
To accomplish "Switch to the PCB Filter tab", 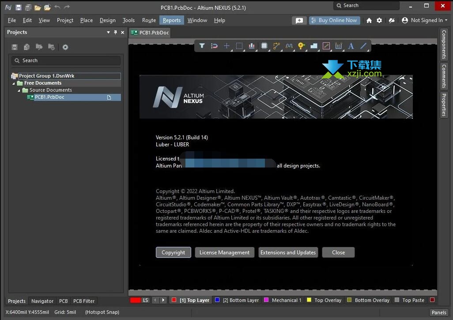I will 84,301.
